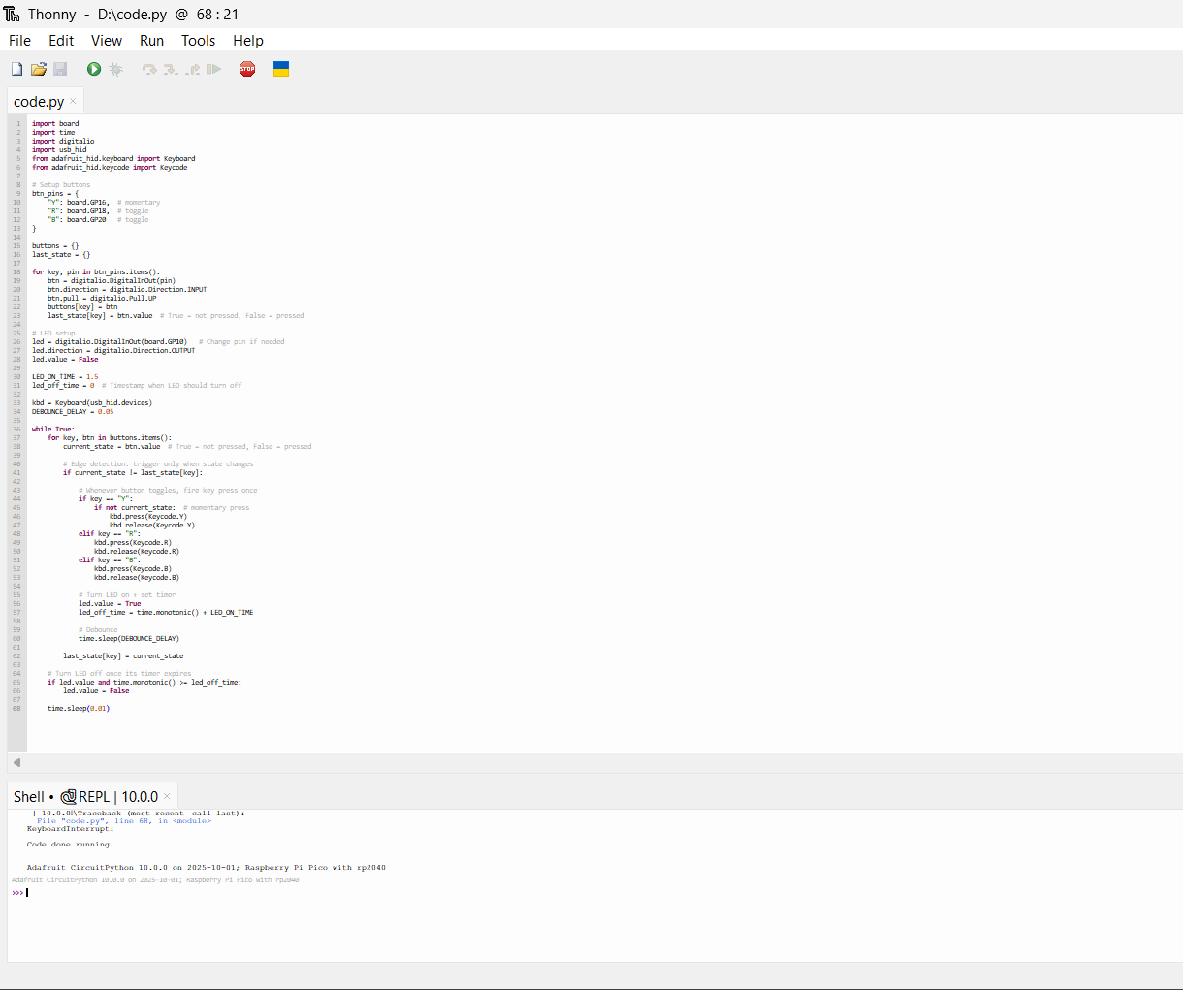Click the 'while True:' code line
The image size is (1183, 990).
(53, 429)
